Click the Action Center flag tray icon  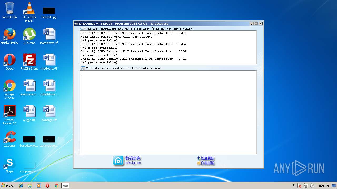[300, 186]
